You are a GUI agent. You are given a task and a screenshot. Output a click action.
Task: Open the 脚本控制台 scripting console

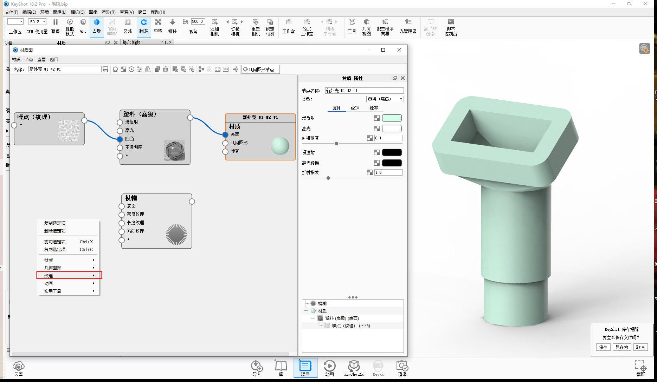point(451,27)
